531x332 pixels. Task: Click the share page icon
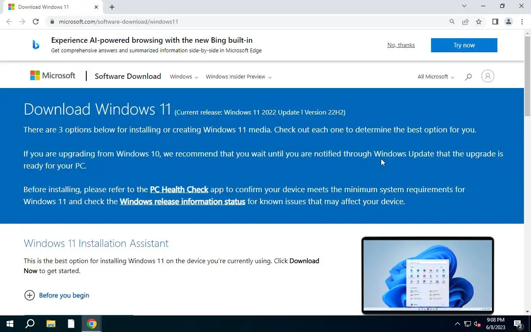(x=465, y=22)
